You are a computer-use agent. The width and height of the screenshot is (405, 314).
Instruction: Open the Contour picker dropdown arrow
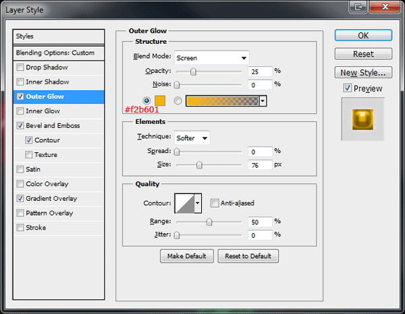click(198, 203)
